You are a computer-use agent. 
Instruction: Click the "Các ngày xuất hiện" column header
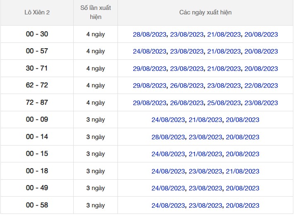point(205,12)
